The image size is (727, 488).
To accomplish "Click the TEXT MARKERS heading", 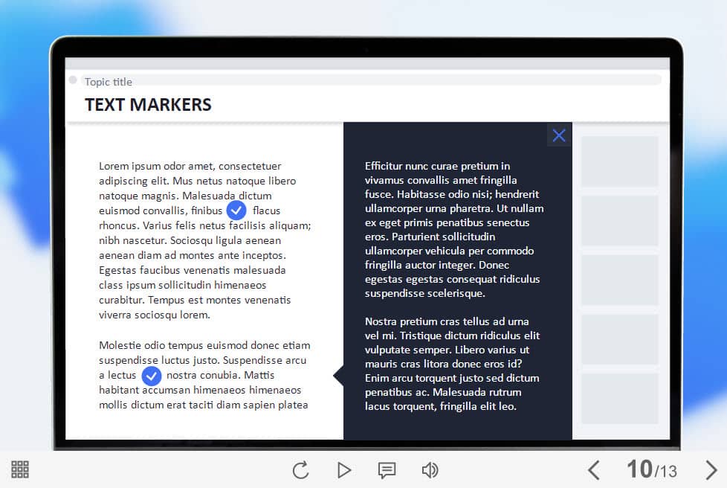I will (148, 105).
